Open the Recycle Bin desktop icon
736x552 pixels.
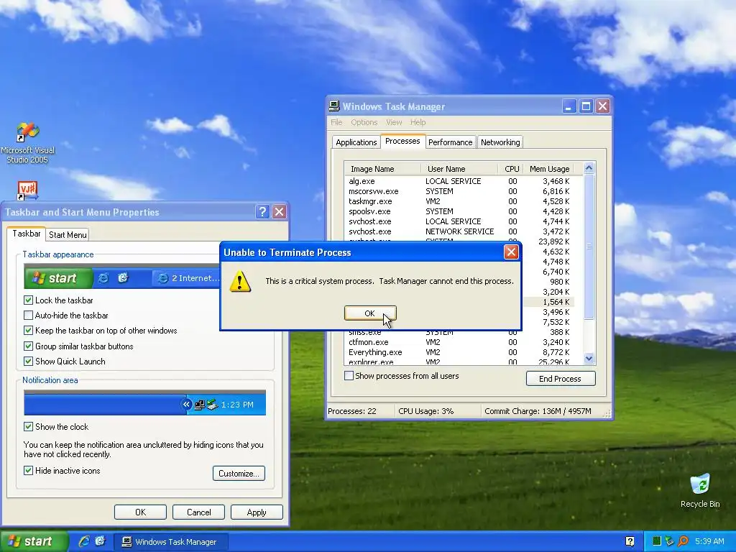click(700, 490)
